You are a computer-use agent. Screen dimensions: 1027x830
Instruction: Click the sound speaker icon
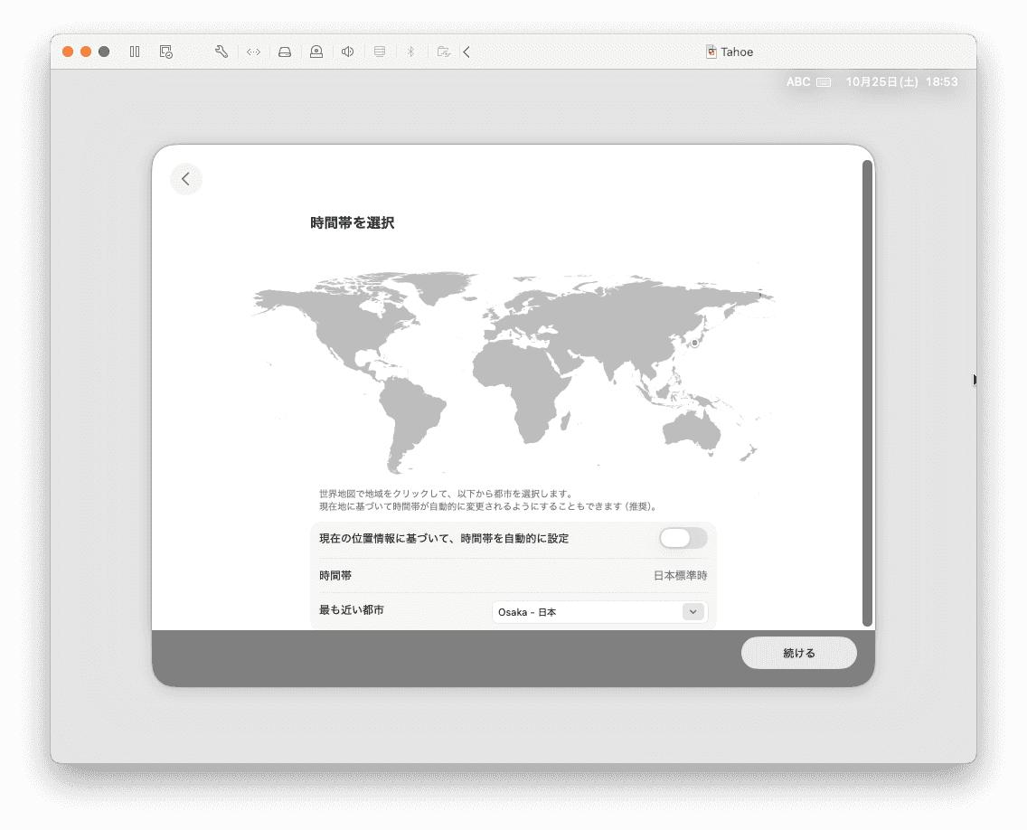[x=347, y=52]
